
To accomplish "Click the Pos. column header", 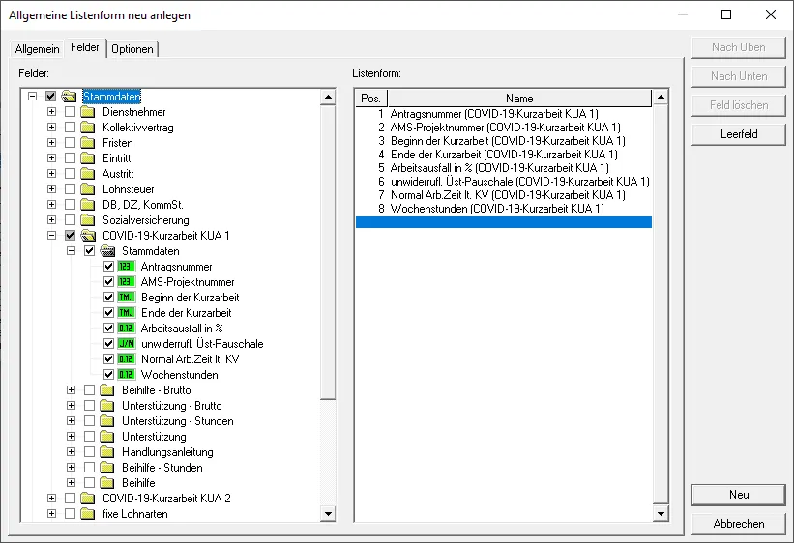I will coord(371,99).
